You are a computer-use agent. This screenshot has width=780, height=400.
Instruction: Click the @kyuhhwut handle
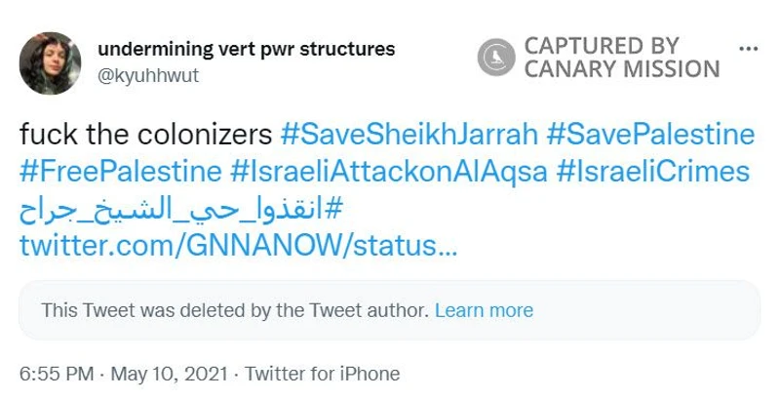(148, 75)
